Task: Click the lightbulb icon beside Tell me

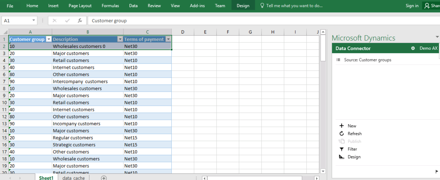Action: [262, 5]
